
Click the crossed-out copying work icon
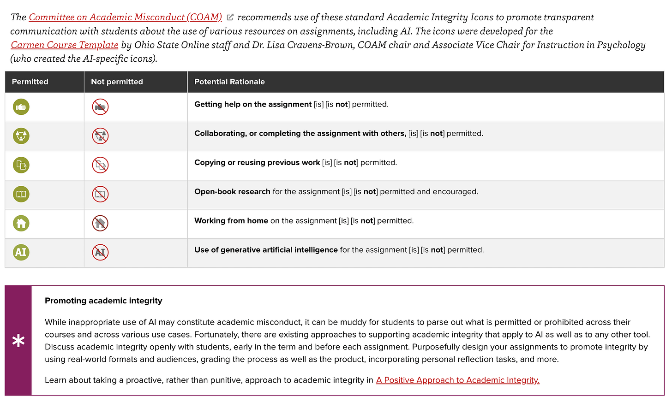click(100, 165)
